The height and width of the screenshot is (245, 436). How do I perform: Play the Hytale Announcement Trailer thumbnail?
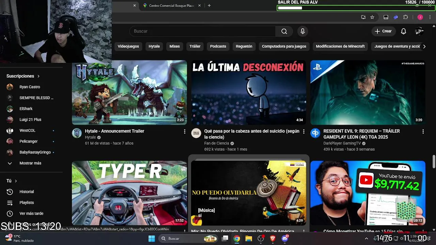129,93
